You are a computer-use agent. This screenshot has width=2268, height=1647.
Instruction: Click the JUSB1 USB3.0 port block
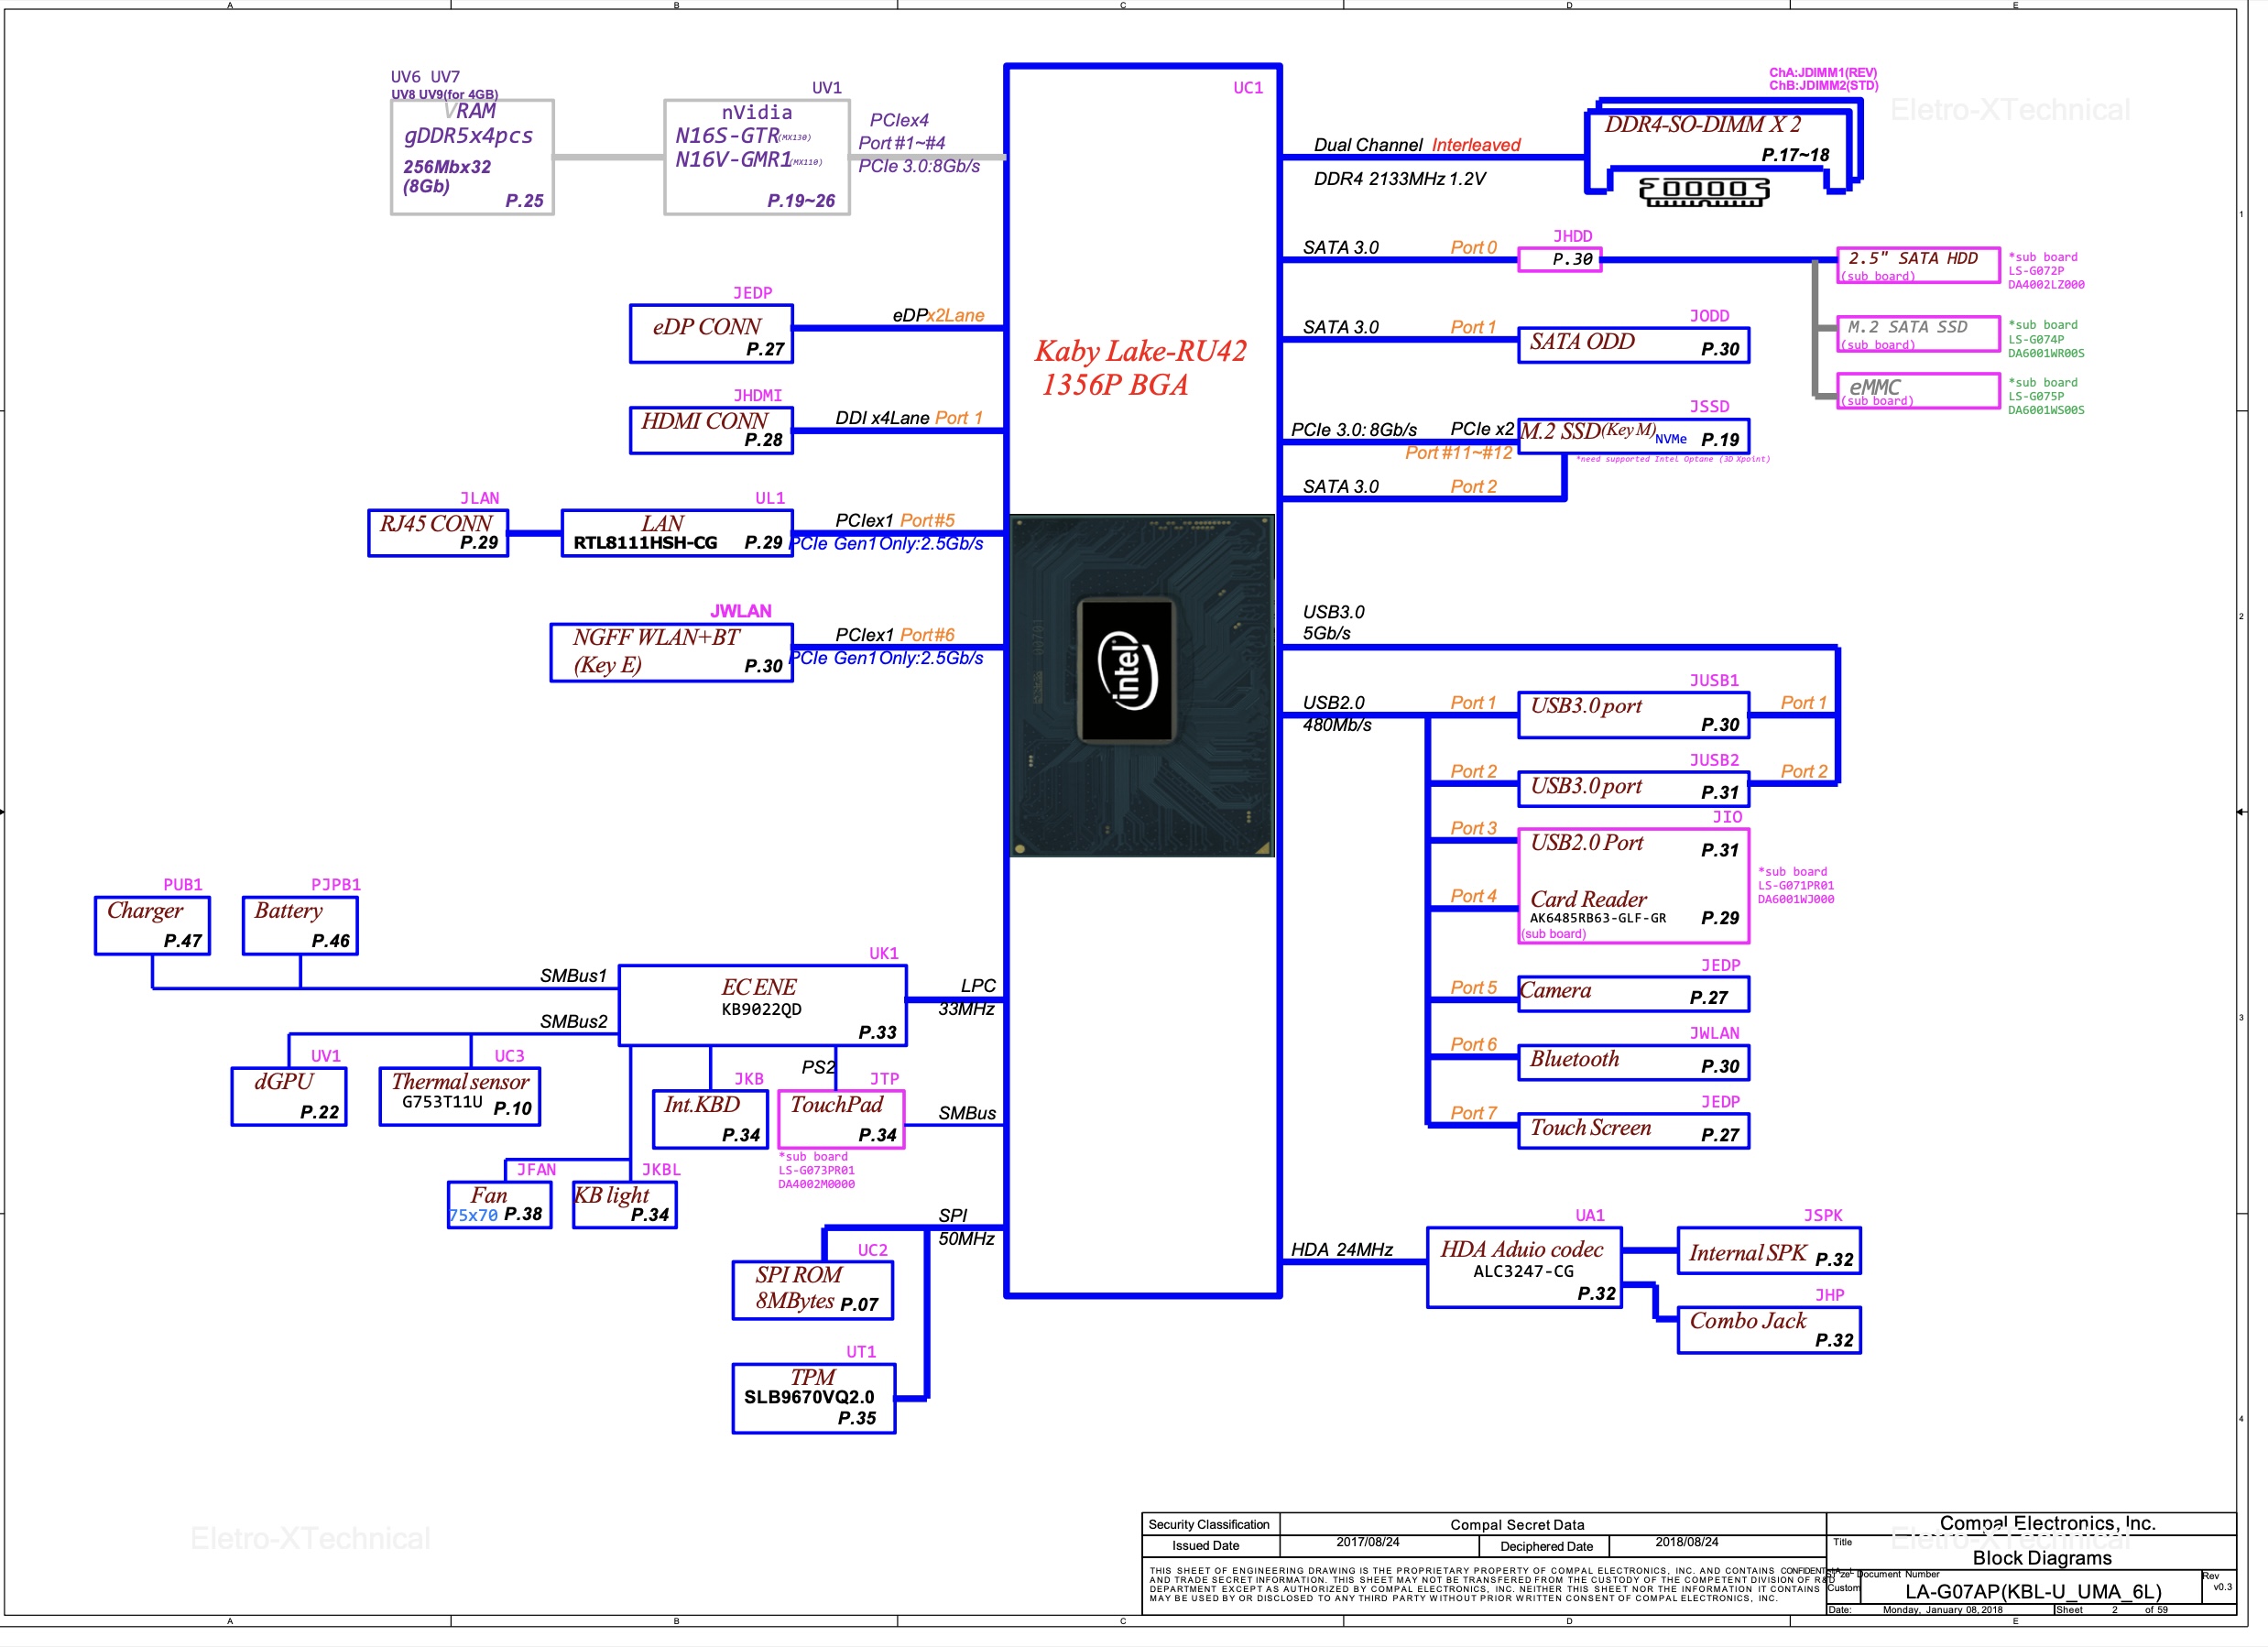pos(1633,715)
